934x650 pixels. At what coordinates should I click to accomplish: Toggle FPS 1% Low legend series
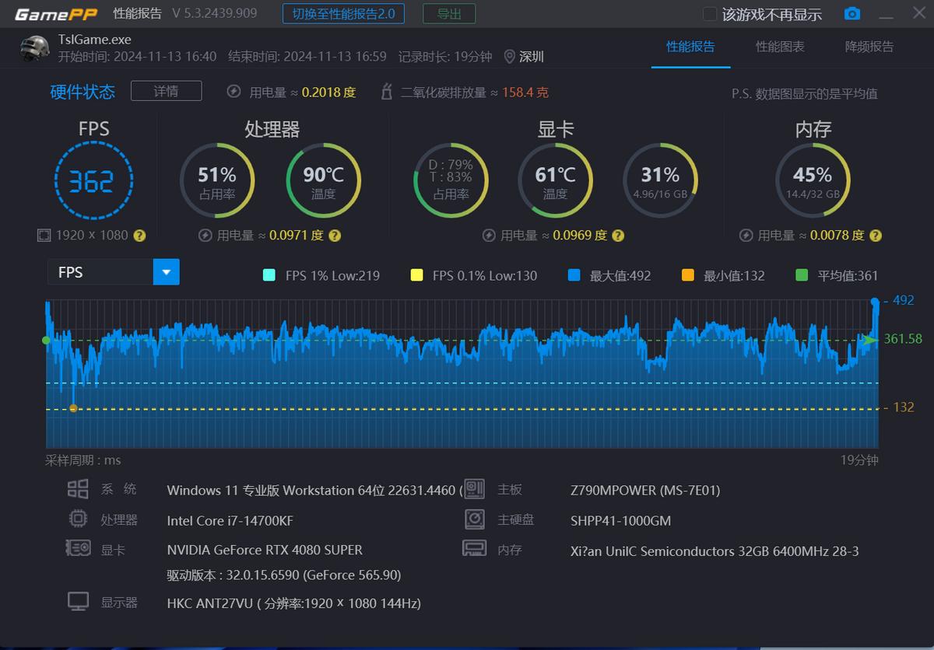(x=269, y=275)
